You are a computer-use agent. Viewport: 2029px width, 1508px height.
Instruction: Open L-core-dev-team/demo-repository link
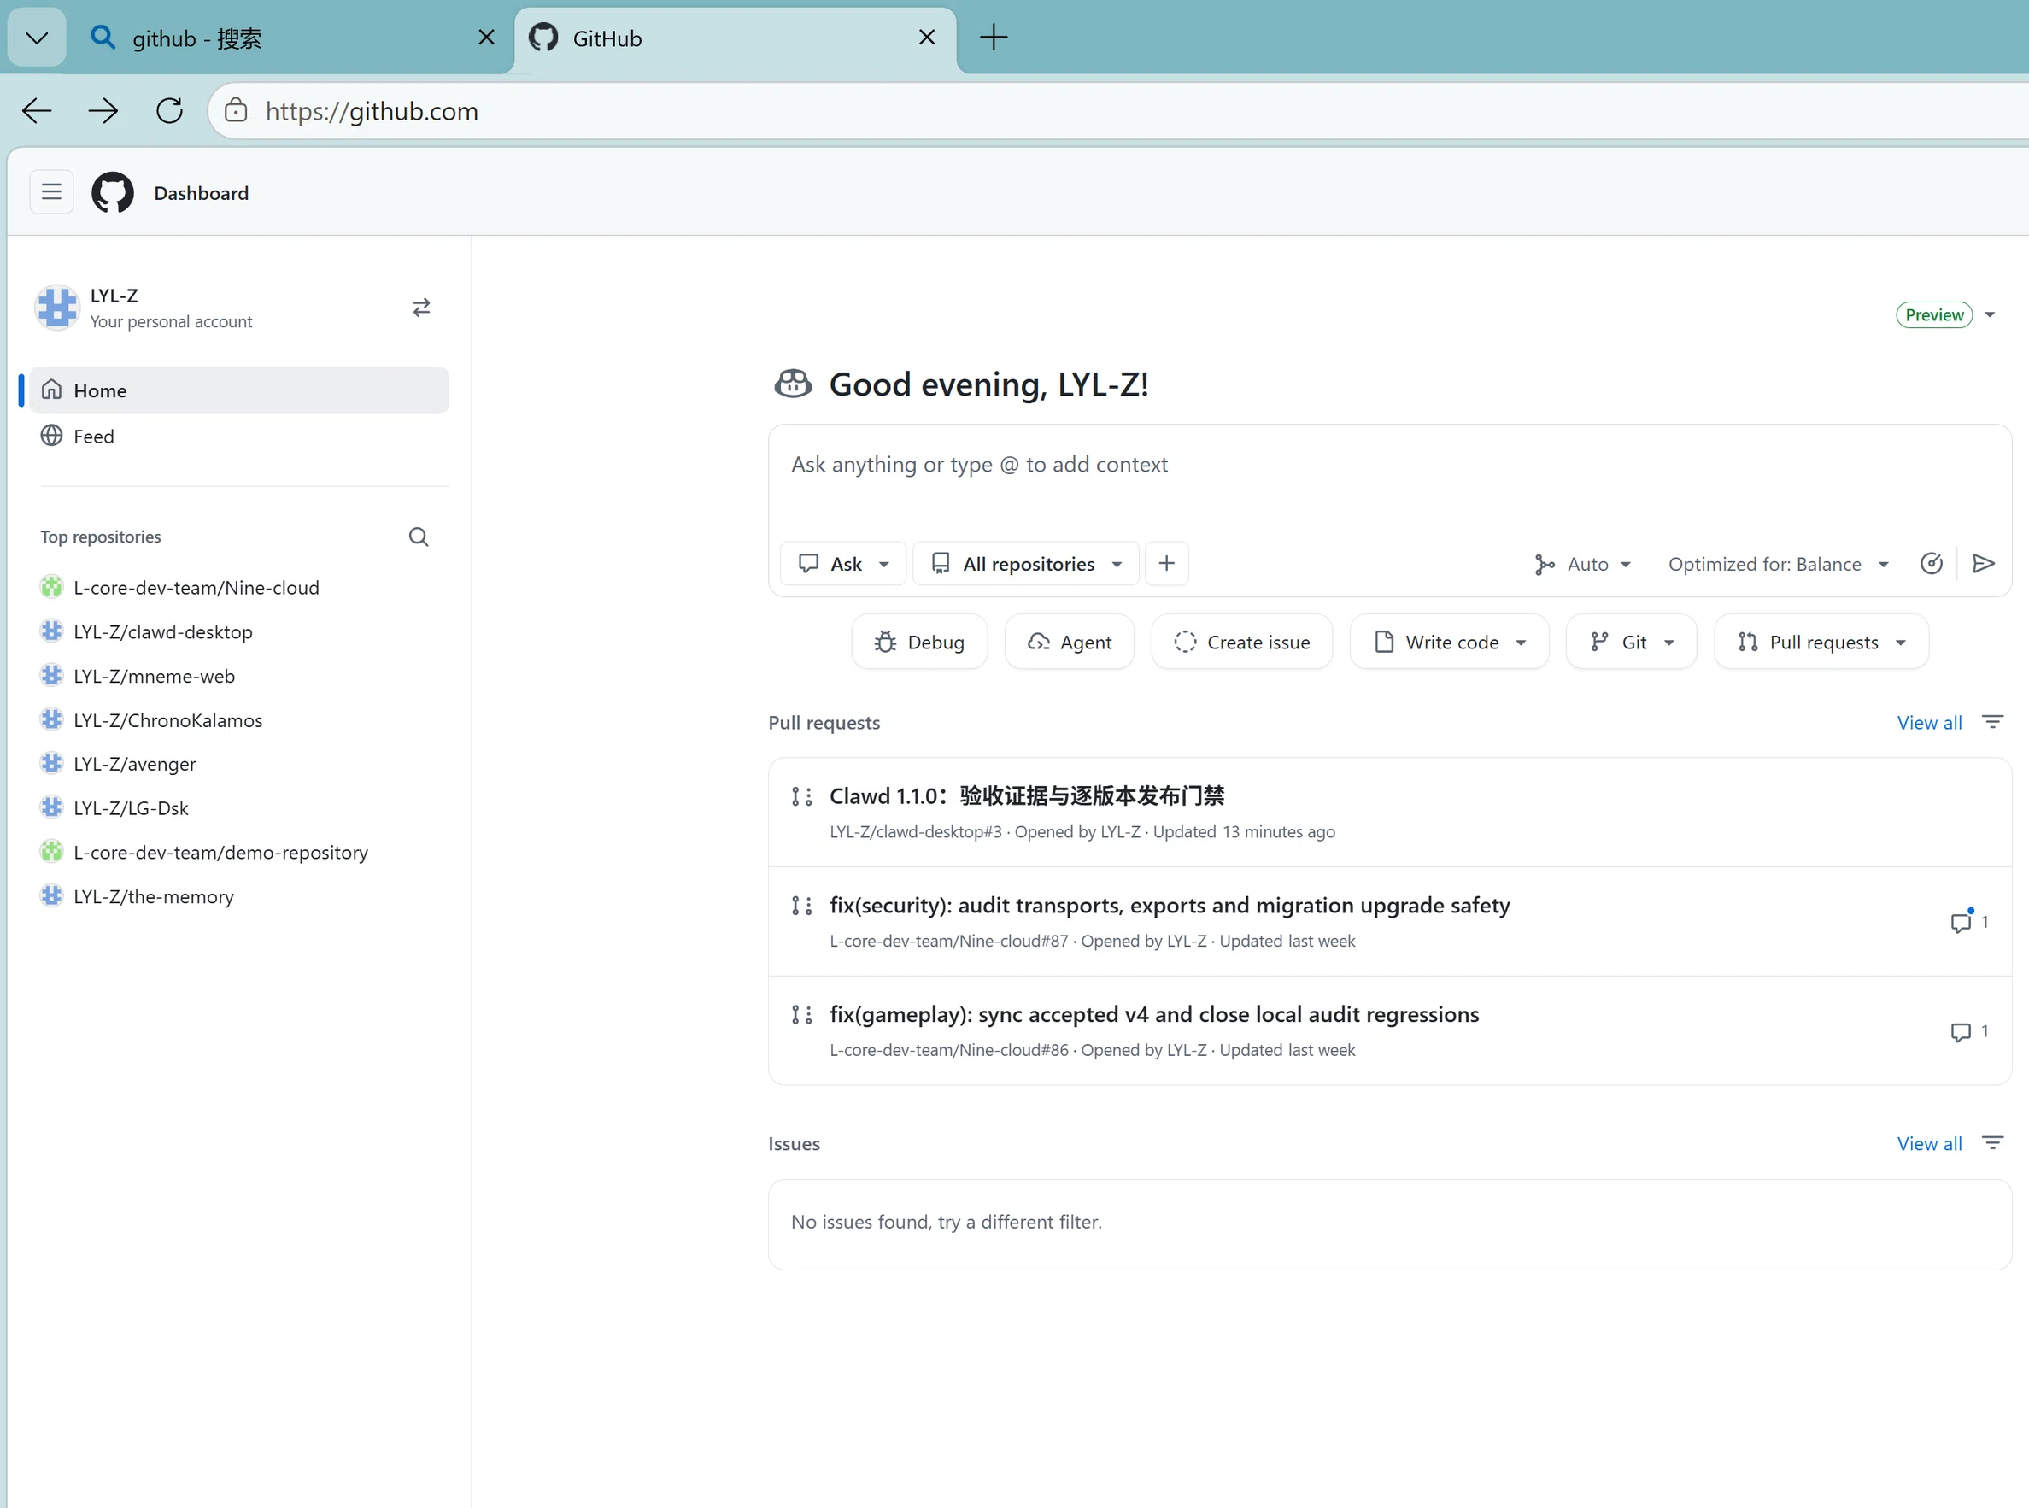tap(221, 852)
